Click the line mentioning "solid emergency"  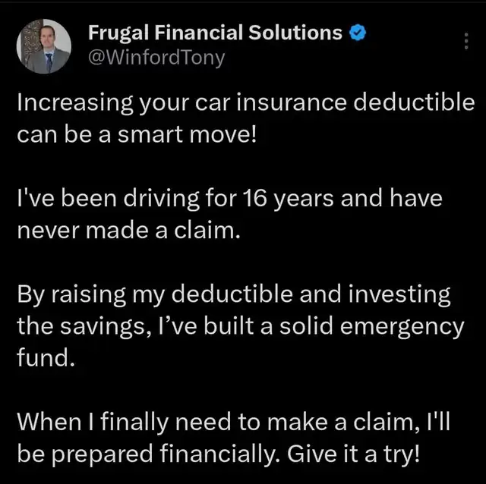pyautogui.click(x=240, y=326)
